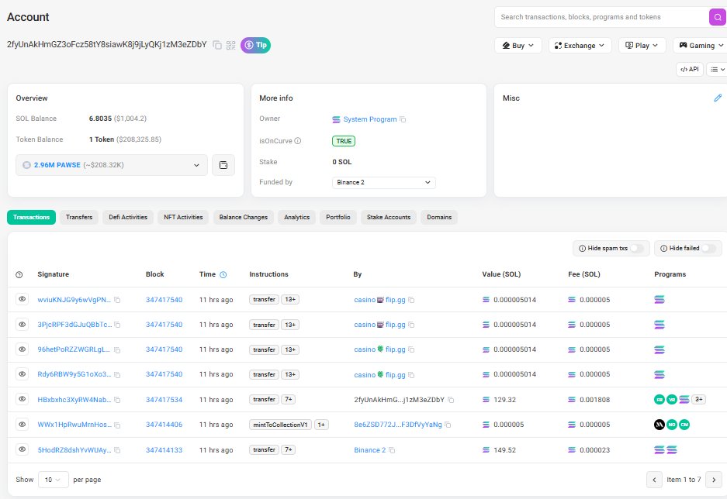Copy signature wviuKNJG9y6wVgPN
The image size is (727, 499).
point(117,300)
